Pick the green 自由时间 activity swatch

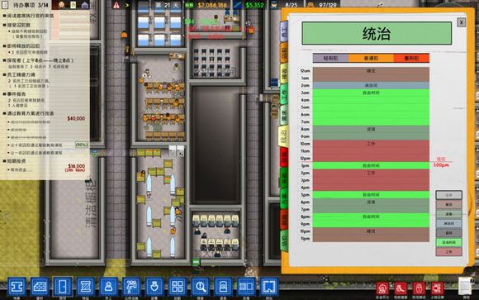[448, 242]
